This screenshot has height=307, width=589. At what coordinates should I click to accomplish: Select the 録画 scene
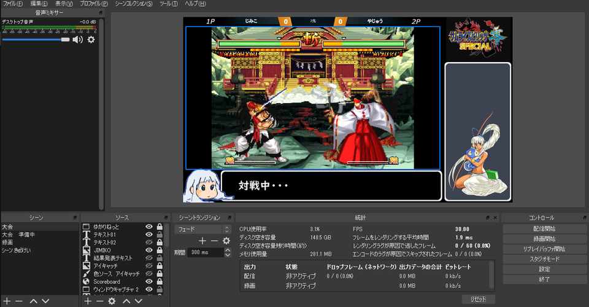[x=39, y=243]
